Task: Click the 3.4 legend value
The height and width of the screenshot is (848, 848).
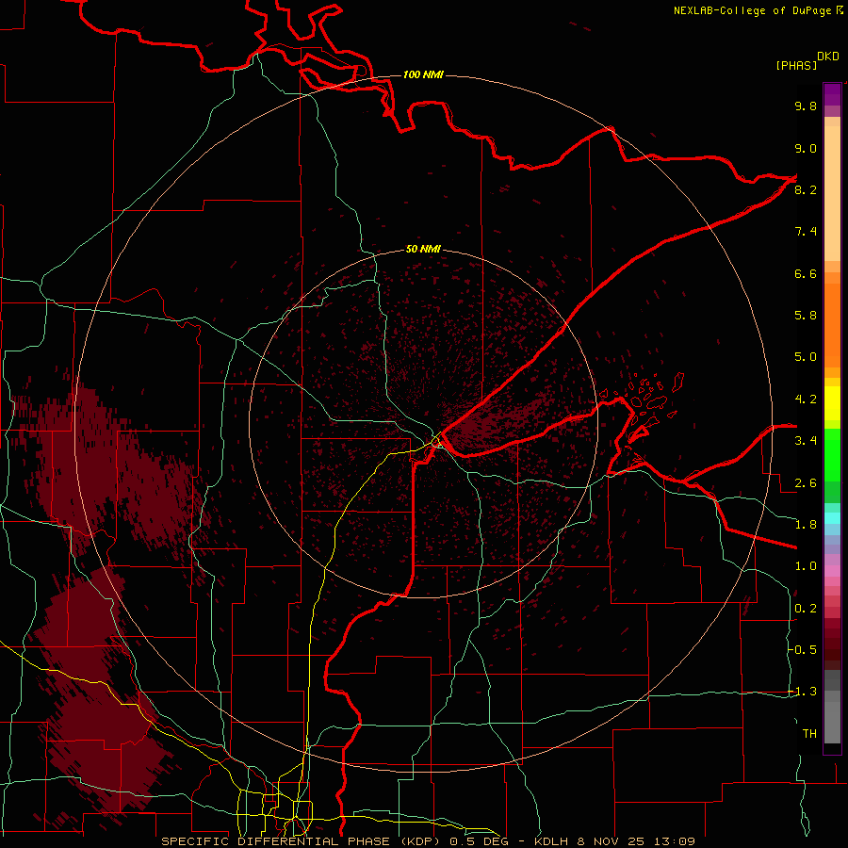Action: [x=806, y=441]
